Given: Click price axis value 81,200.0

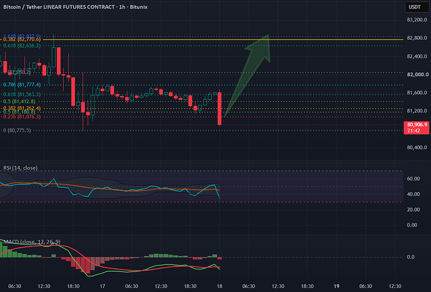Looking at the screenshot, I should click(417, 111).
